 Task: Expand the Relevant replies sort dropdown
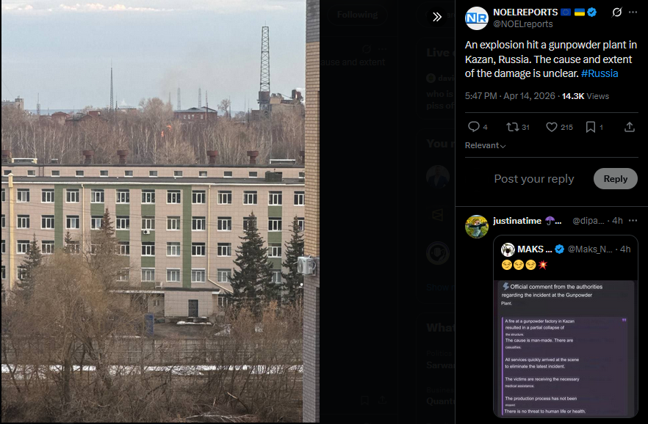485,145
